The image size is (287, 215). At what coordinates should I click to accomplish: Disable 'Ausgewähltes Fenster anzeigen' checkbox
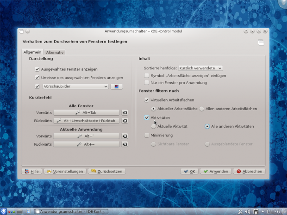tap(37, 69)
